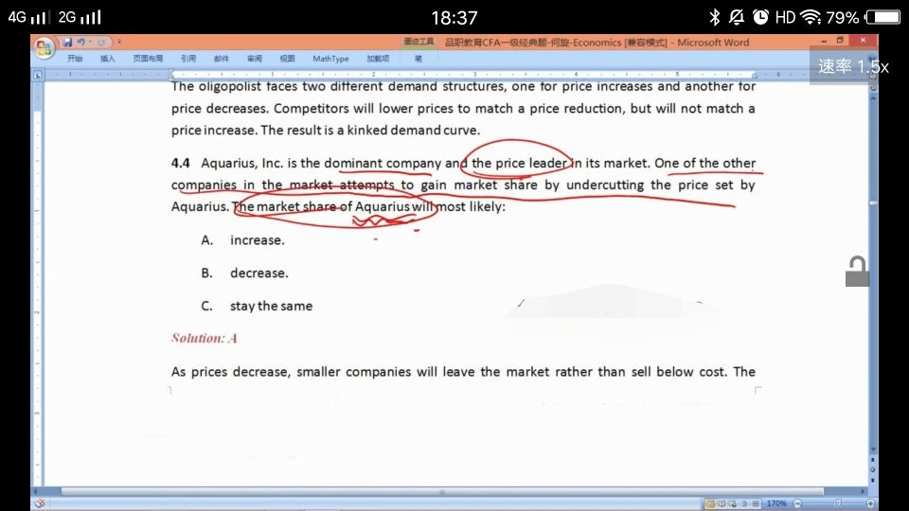Click the macro recording icon in status bar
The width and height of the screenshot is (909, 511).
[40, 503]
